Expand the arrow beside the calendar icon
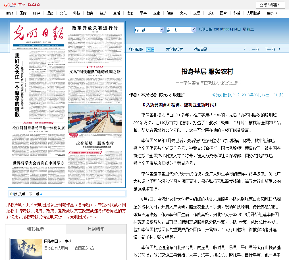The height and width of the screenshot is (260, 289). coord(153,49)
